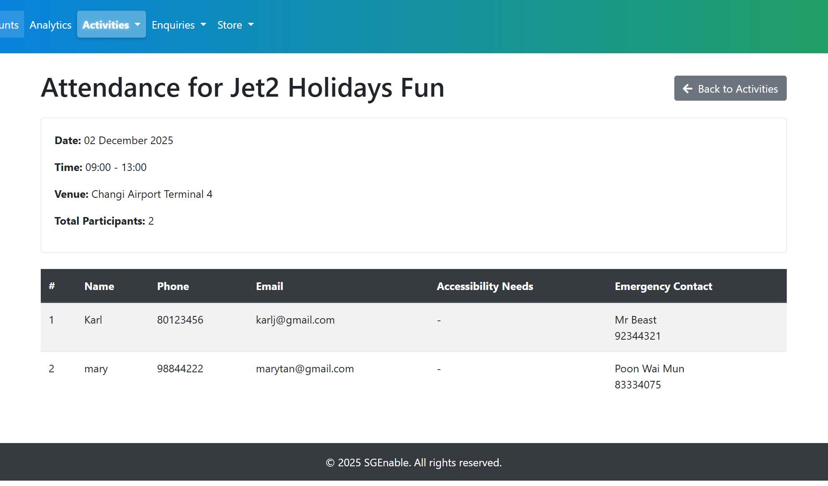The height and width of the screenshot is (486, 828).
Task: Click the Attendance for Jet2 Holidays Fun heading
Action: (242, 88)
